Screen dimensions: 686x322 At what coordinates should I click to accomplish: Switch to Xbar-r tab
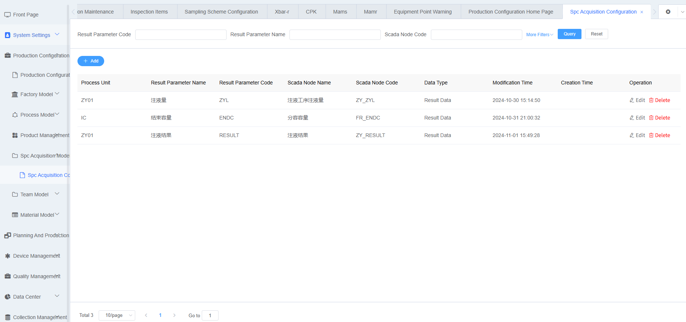[282, 12]
